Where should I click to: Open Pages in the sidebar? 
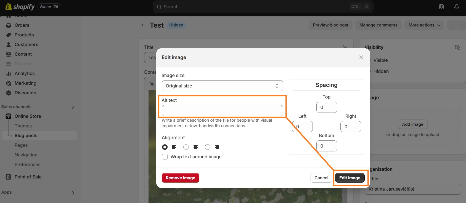coord(21,145)
